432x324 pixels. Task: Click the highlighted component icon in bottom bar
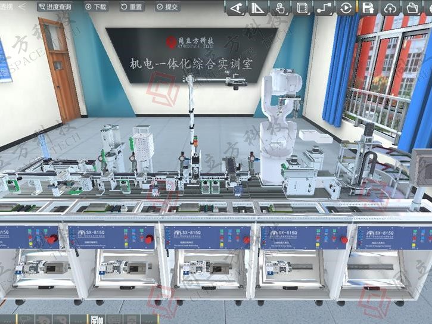click(98, 319)
